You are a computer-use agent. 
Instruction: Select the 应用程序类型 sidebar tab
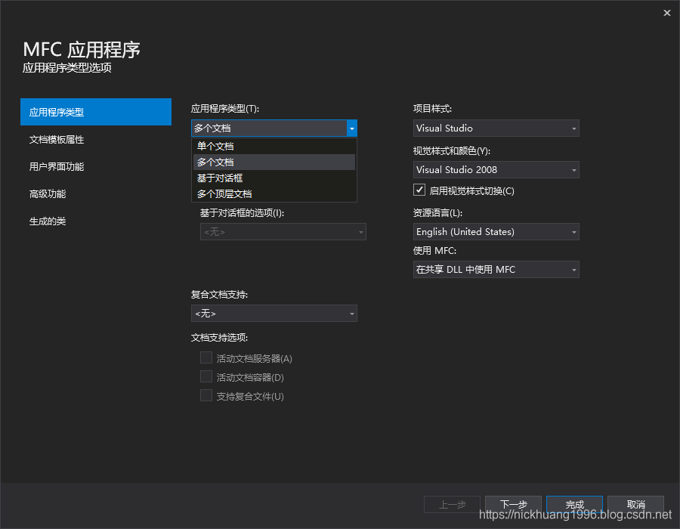[96, 112]
